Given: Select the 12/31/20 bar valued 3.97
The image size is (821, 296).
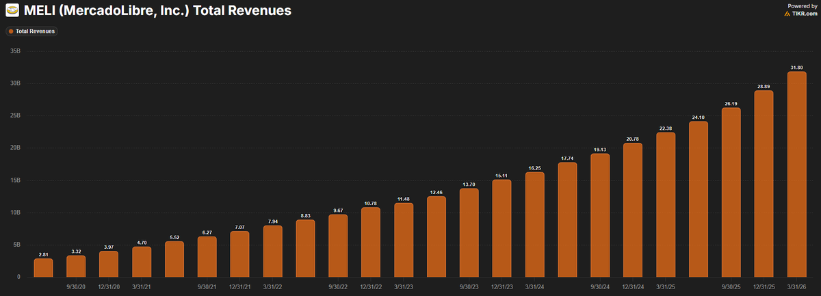Looking at the screenshot, I should 109,264.
